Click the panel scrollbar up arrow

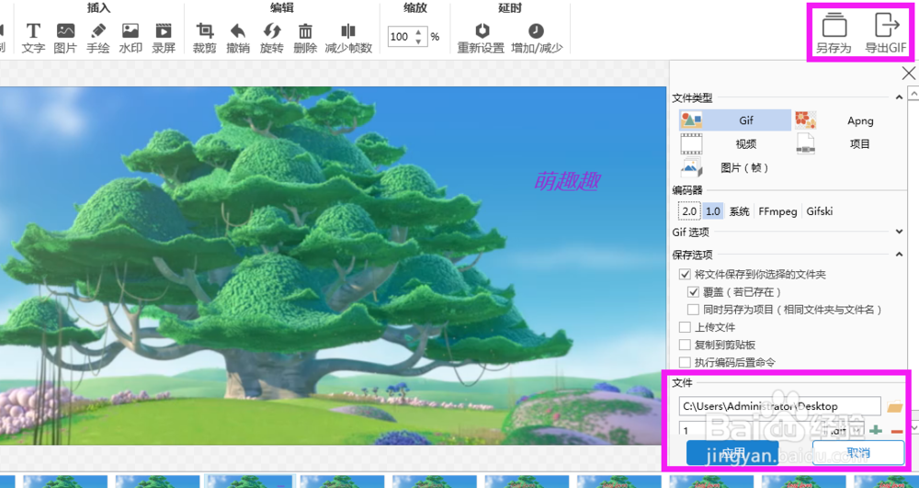pyautogui.click(x=913, y=93)
